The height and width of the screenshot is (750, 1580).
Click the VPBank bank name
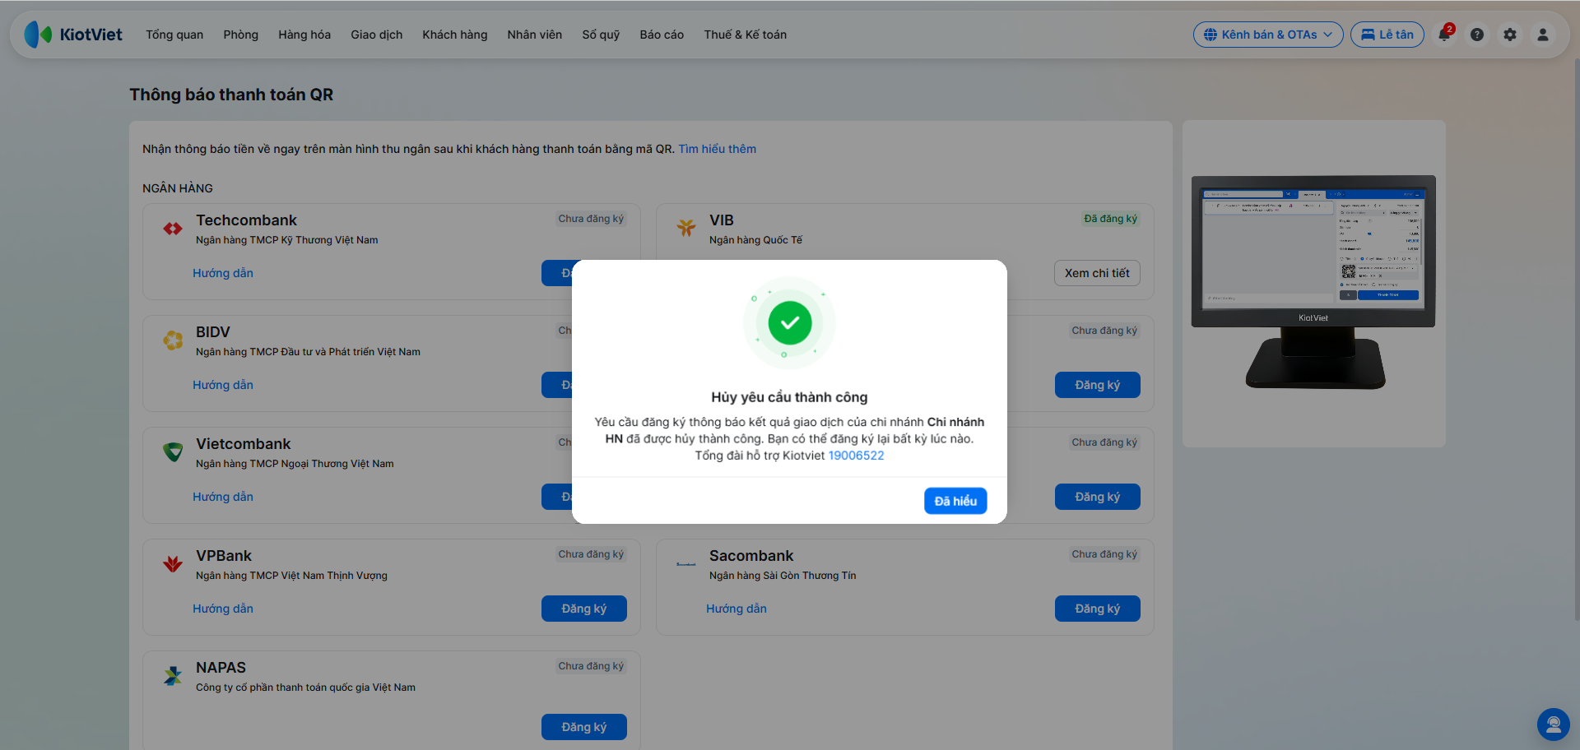224,556
